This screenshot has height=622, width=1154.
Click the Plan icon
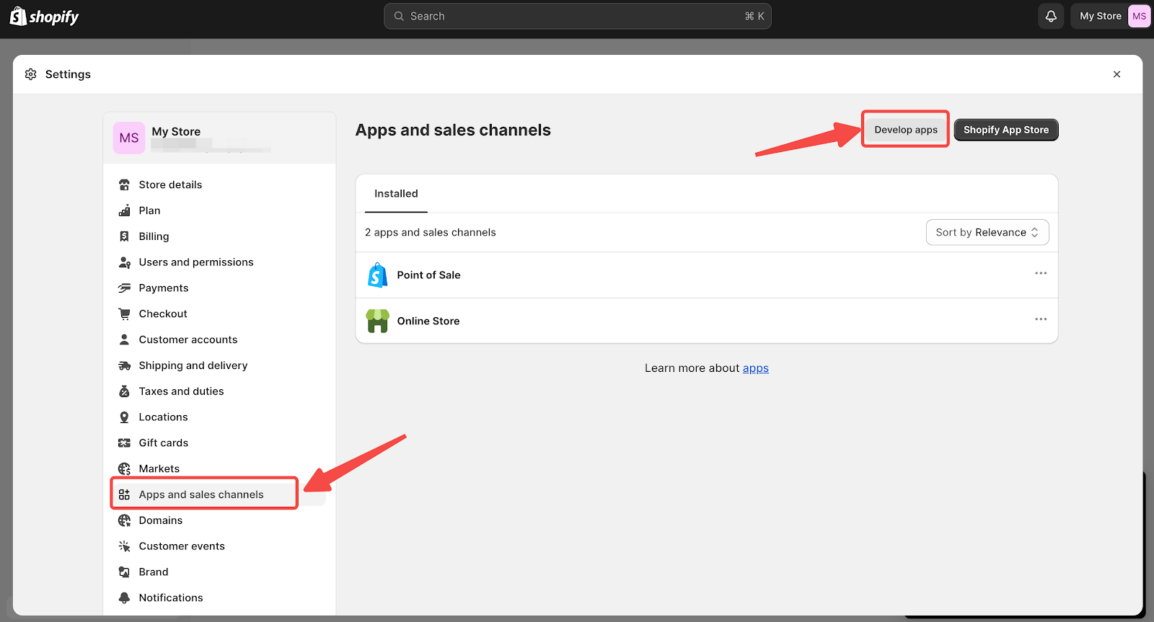[x=124, y=210]
